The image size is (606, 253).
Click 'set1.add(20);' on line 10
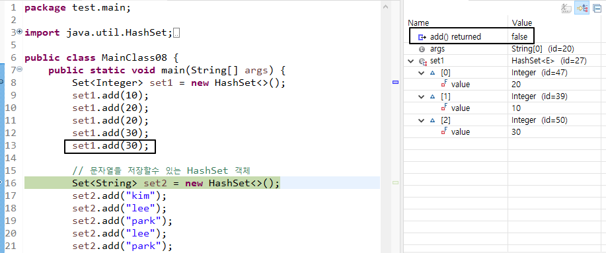pos(110,108)
